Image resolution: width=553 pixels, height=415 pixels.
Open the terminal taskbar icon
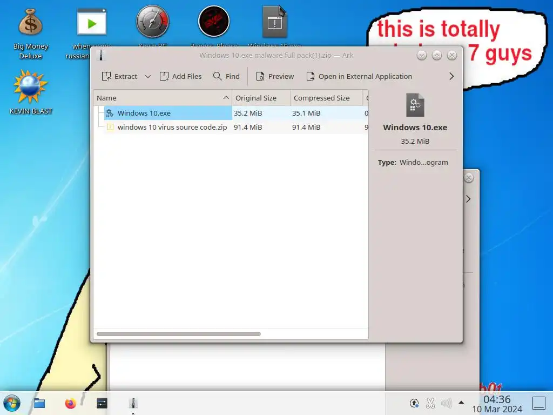point(102,403)
